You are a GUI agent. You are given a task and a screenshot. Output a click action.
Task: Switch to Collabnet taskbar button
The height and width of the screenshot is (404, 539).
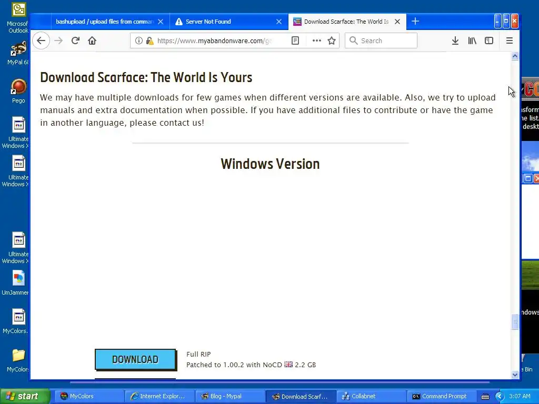(371, 396)
